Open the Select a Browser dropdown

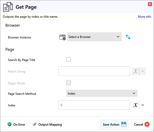pyautogui.click(x=94, y=37)
